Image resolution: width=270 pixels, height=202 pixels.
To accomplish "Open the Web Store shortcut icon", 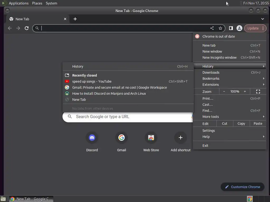I will click(x=151, y=138).
